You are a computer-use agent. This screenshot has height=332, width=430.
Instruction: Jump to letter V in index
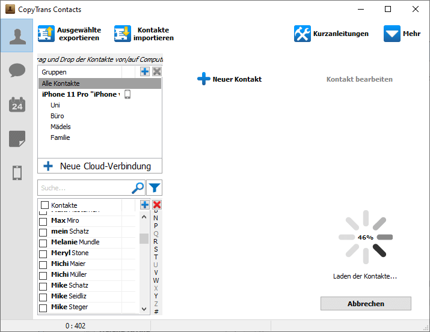click(156, 273)
